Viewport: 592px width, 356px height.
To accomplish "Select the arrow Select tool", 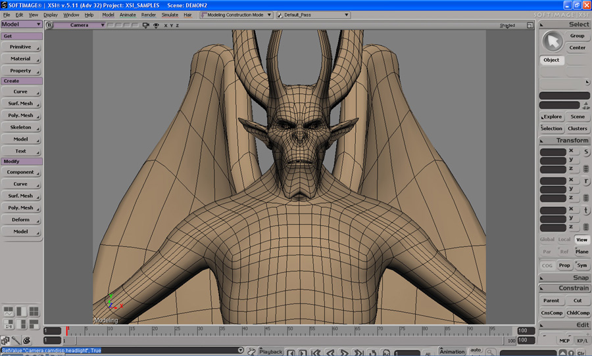I will tap(553, 41).
